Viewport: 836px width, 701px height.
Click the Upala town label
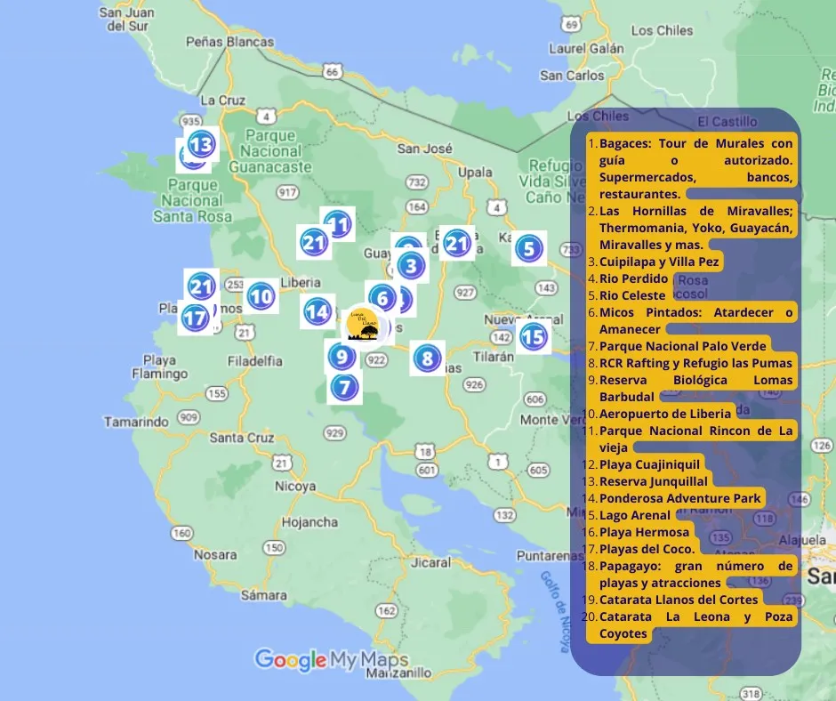[x=475, y=172]
